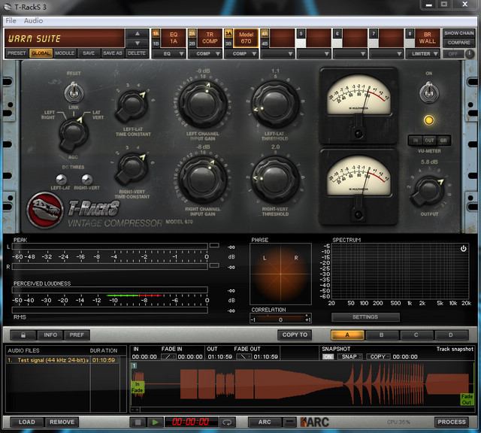The height and width of the screenshot is (433, 481).
Task: Open the Audio menu
Action: (33, 20)
